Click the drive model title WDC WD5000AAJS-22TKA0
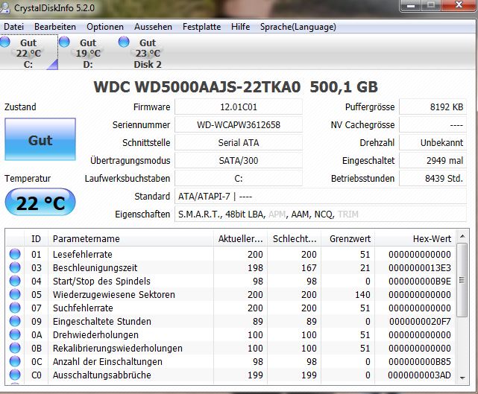478x394 pixels. (197, 87)
